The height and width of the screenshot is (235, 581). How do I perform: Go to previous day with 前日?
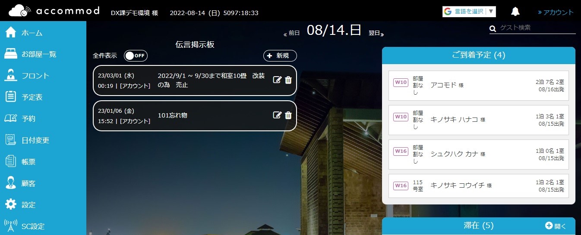(291, 33)
